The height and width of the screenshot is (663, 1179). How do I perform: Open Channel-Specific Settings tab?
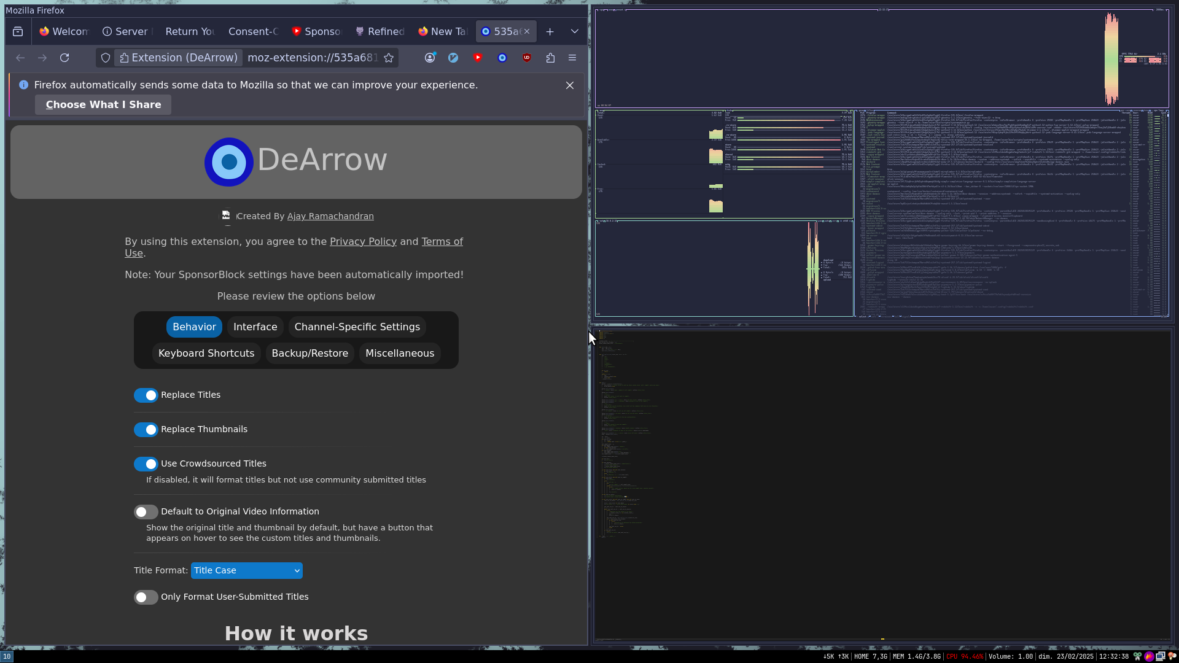[357, 327]
